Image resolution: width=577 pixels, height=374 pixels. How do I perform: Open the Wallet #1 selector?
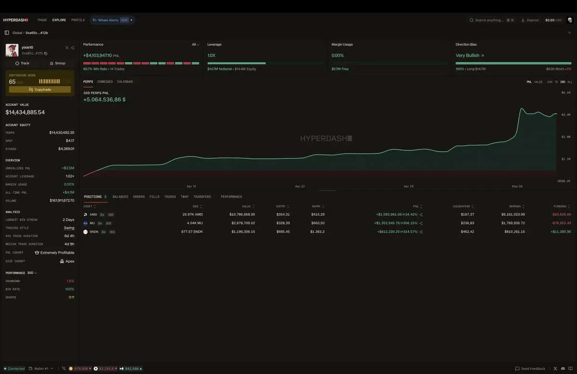[41, 369]
